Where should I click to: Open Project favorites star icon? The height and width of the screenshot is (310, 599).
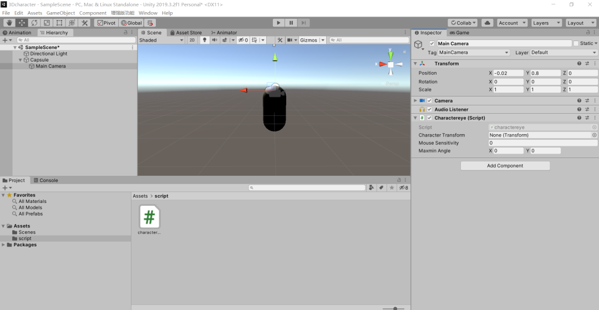tap(392, 188)
